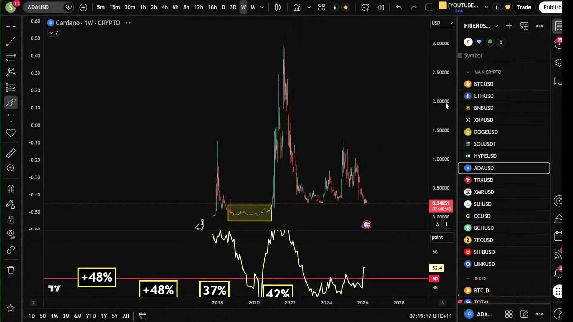Switch to the 1h timeframe
The image size is (573, 322).
(x=143, y=7)
